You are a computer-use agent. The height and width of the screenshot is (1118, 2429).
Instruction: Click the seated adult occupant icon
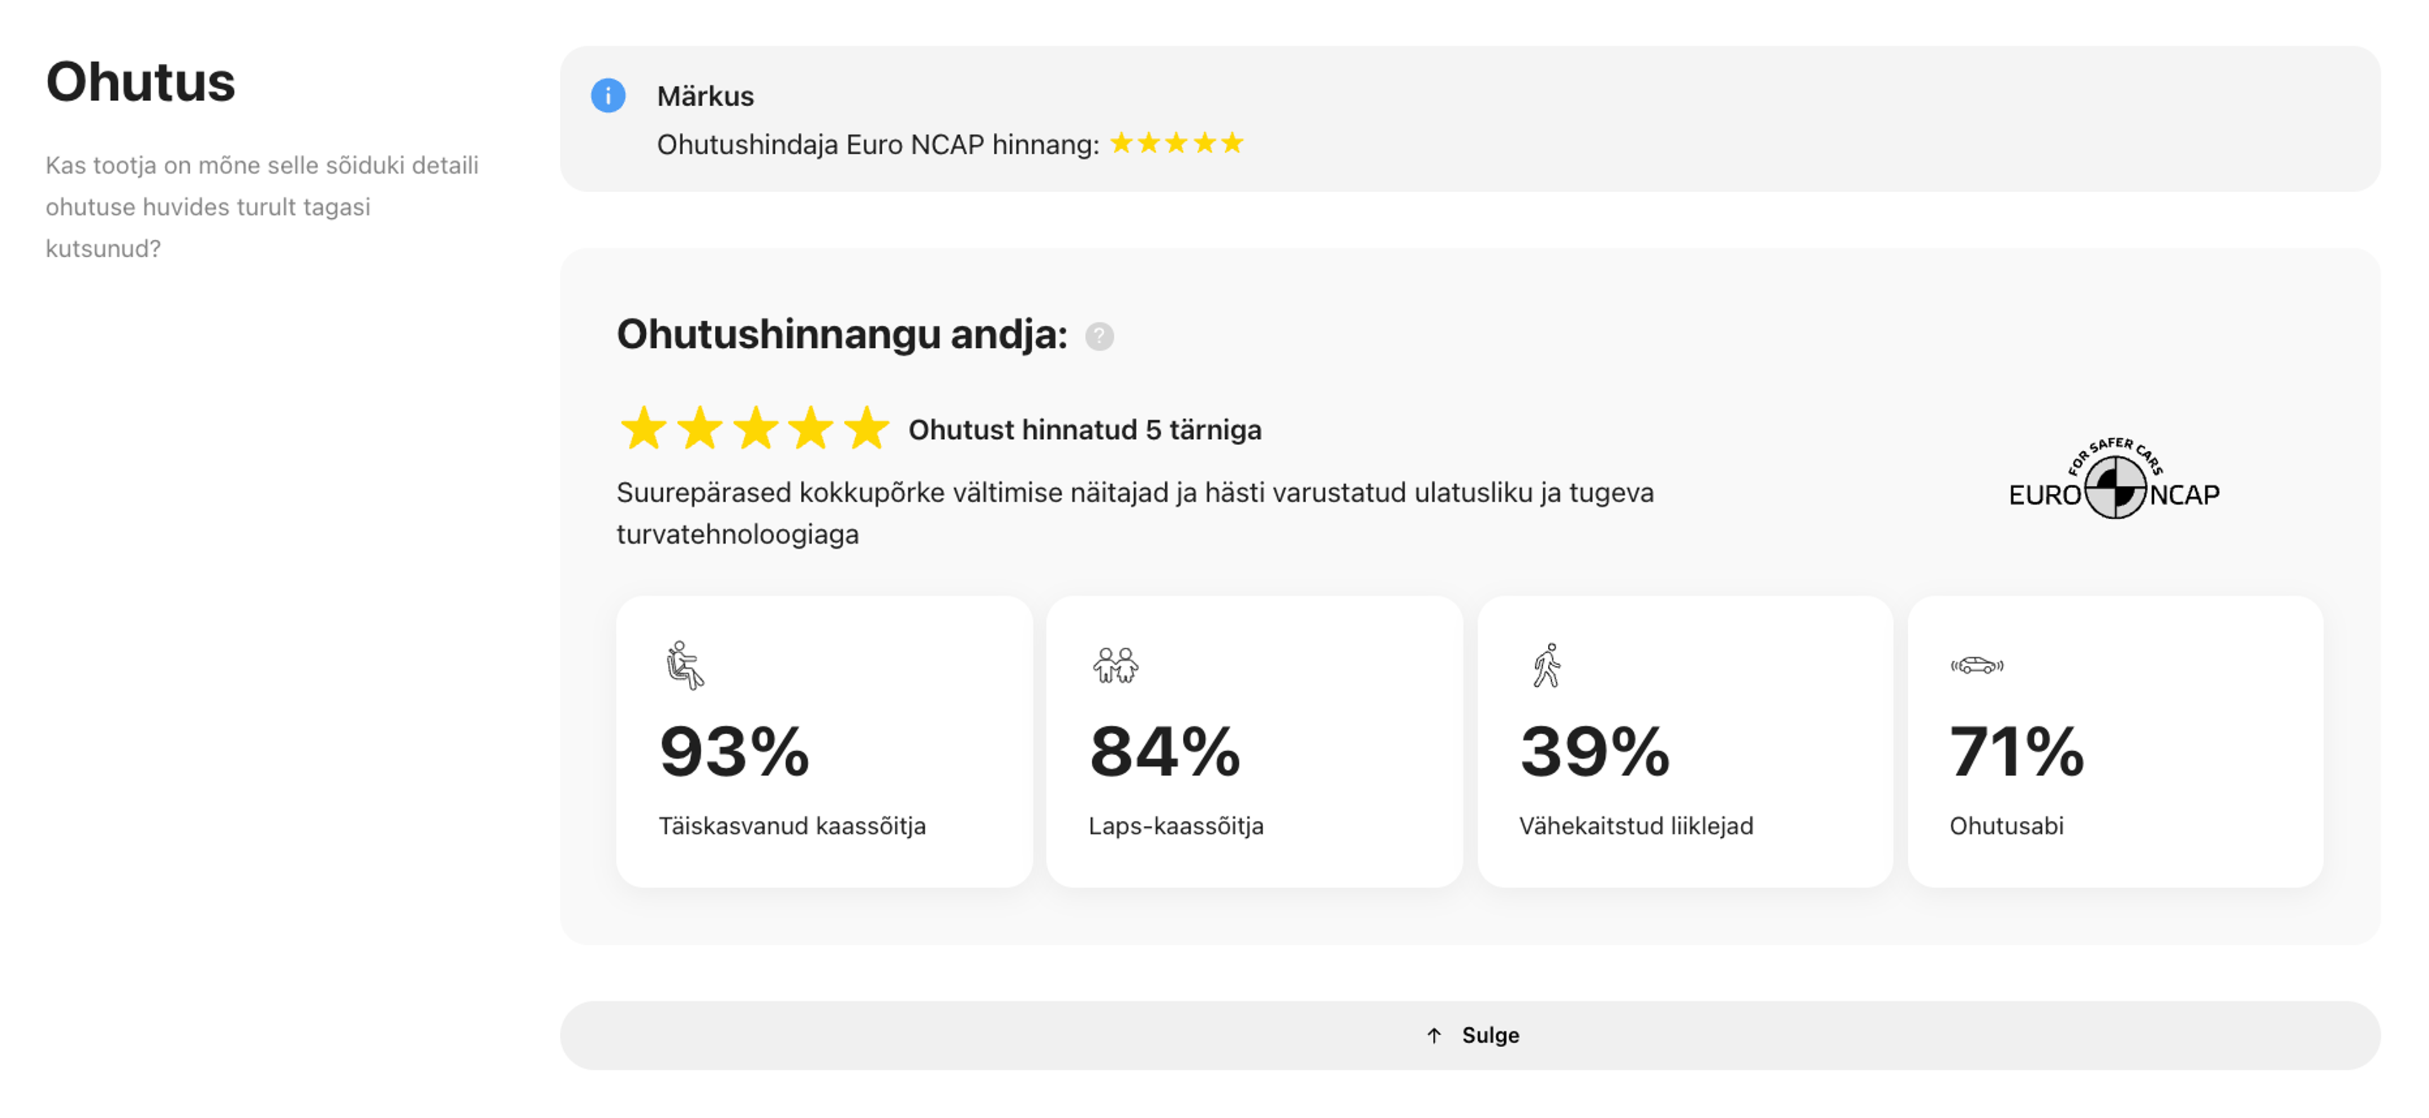point(684,665)
